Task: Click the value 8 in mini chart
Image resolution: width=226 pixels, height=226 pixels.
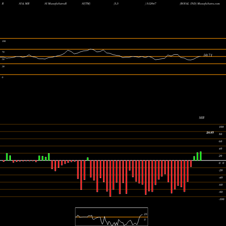Action: pyautogui.click(x=145, y=220)
